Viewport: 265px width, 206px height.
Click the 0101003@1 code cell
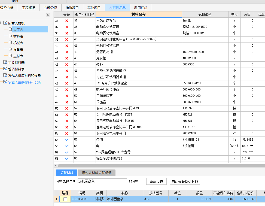pyautogui.click(x=82, y=199)
